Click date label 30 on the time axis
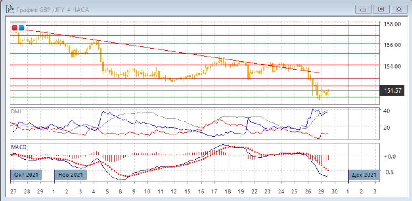The width and height of the screenshot is (412, 201). click(335, 191)
